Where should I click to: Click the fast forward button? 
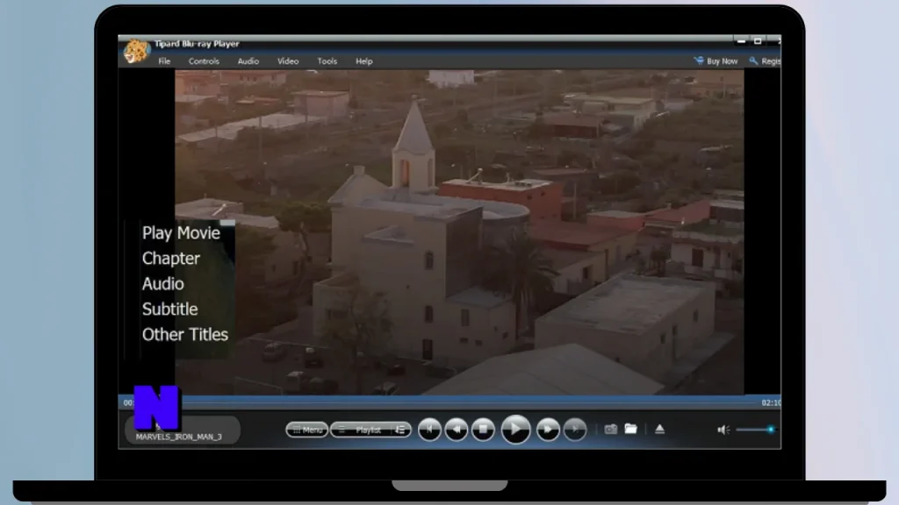tap(548, 429)
